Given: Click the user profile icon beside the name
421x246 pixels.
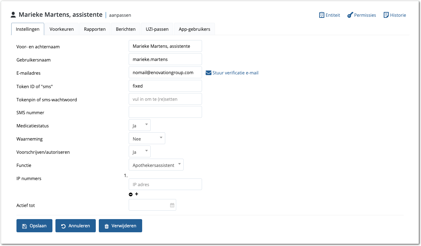Looking at the screenshot, I should 13,15.
